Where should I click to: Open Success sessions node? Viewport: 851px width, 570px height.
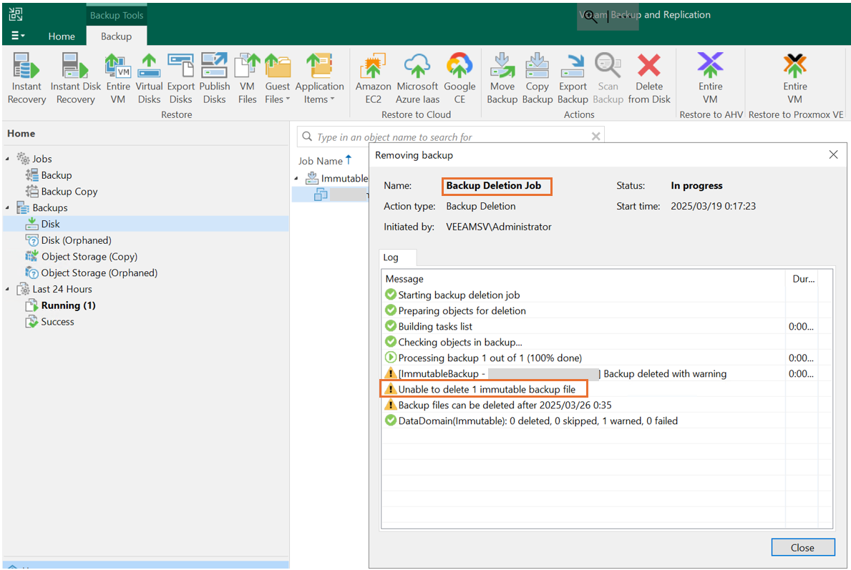pos(57,322)
